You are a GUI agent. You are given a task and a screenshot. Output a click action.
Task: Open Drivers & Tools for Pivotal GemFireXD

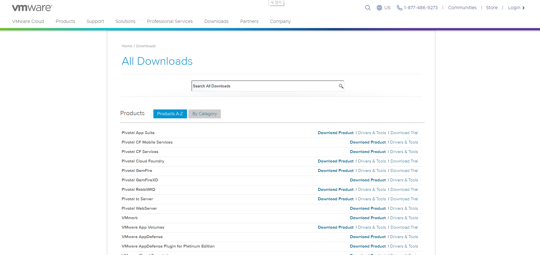[404, 180]
